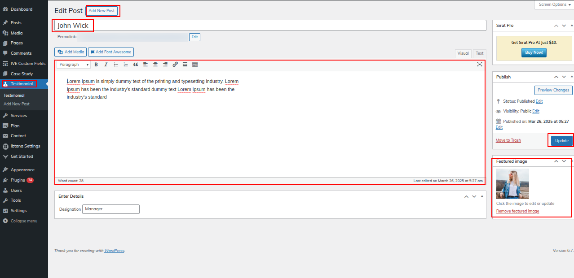Enable distraction-free fullscreen writing mode
The width and height of the screenshot is (574, 278).
(x=480, y=65)
